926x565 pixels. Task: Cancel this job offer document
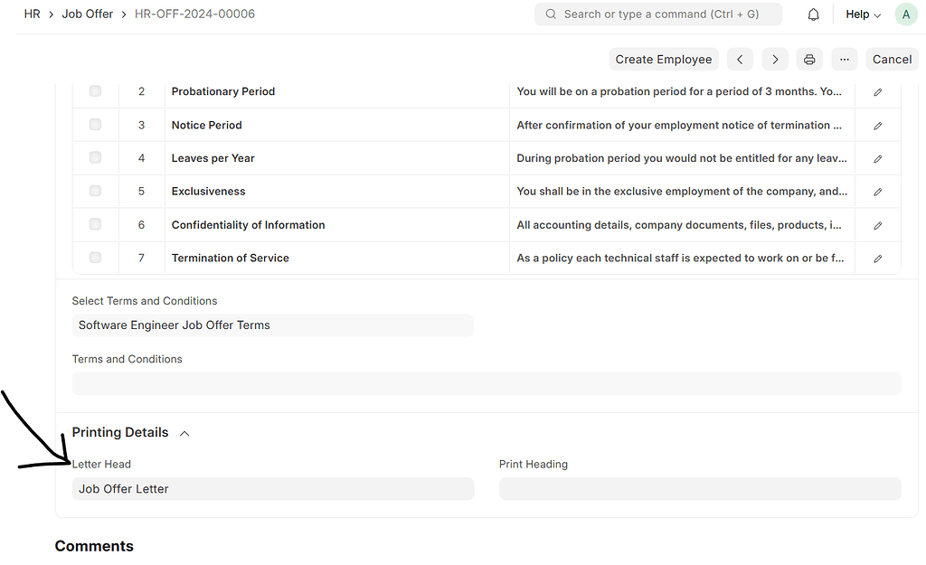(x=891, y=59)
